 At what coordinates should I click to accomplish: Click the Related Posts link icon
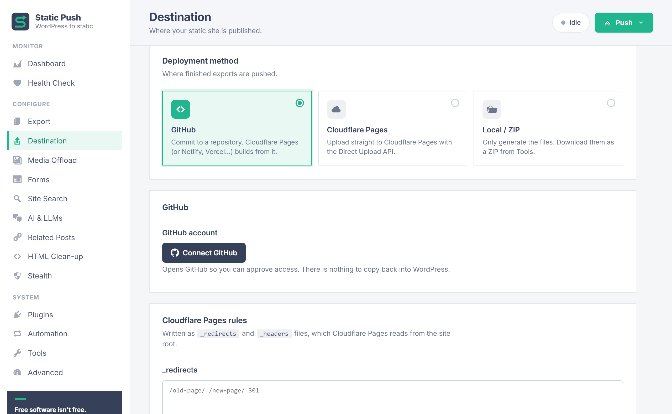point(17,237)
